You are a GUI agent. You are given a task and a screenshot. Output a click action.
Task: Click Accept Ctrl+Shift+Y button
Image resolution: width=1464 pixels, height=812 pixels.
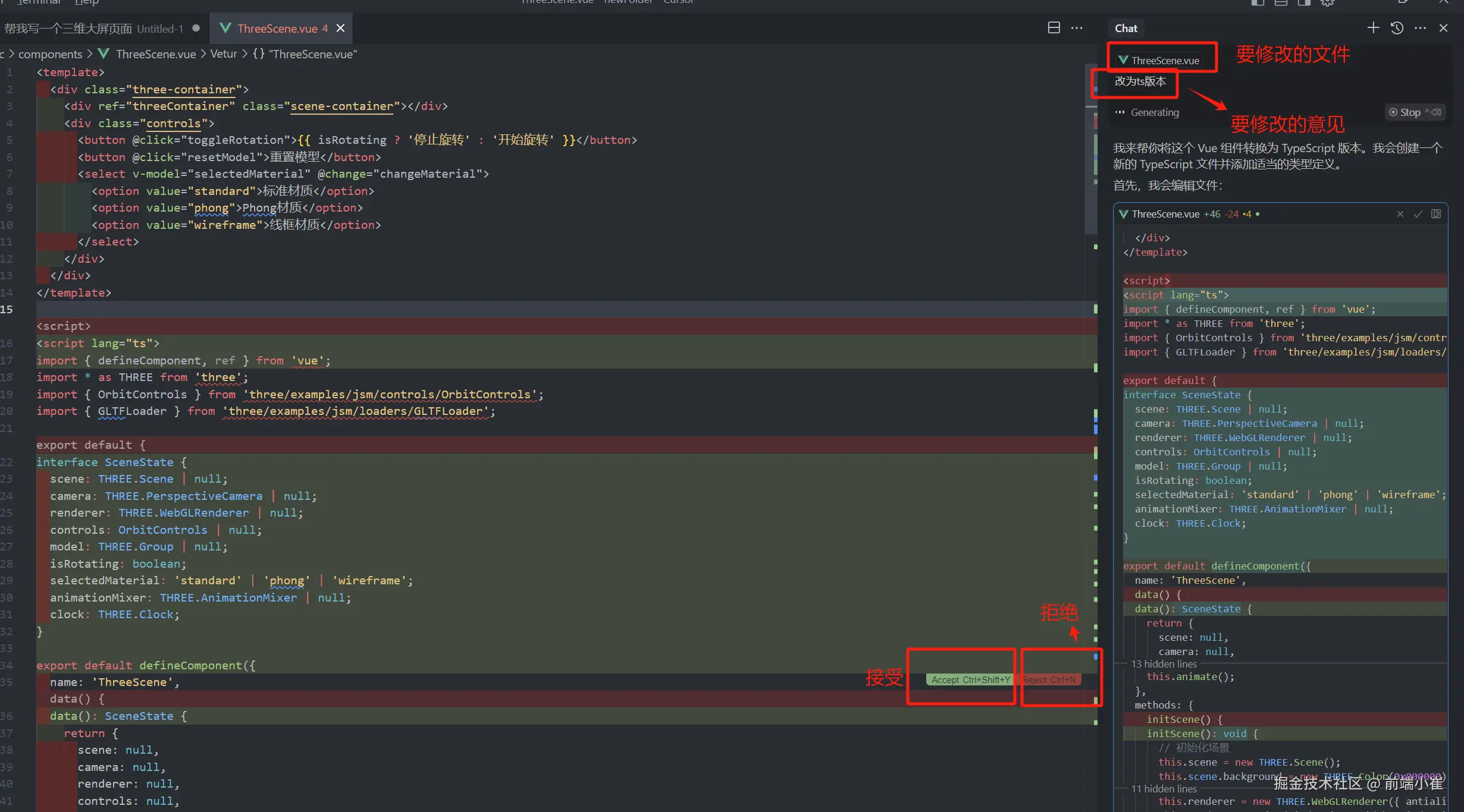(970, 679)
